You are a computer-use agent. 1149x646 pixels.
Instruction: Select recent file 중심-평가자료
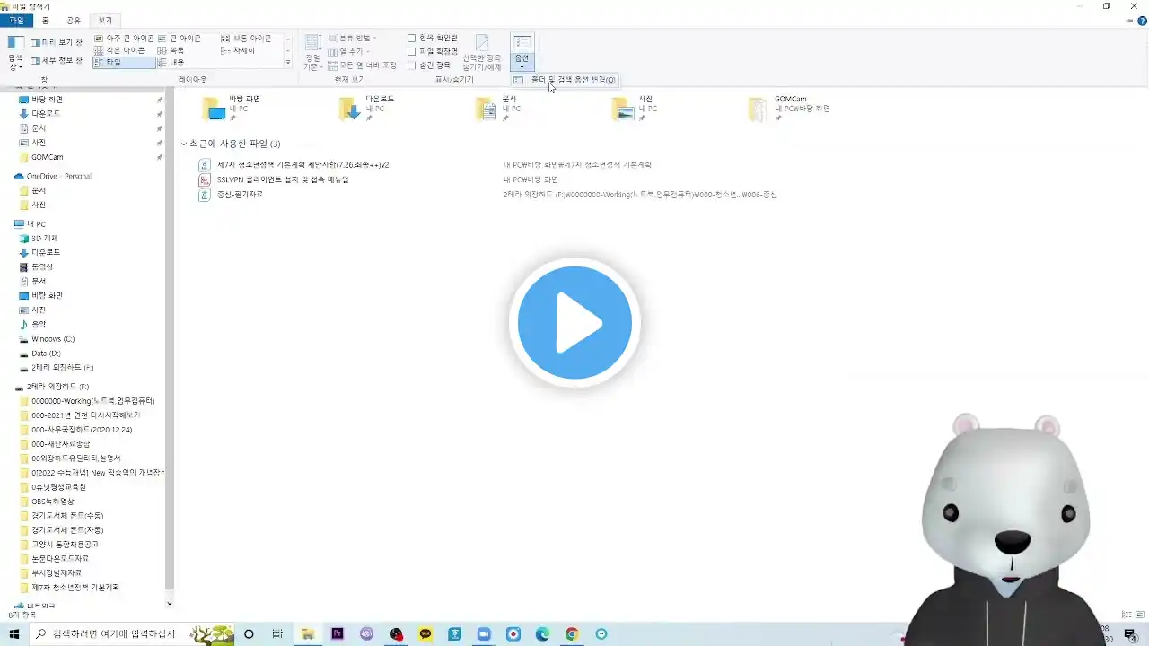pyautogui.click(x=231, y=195)
